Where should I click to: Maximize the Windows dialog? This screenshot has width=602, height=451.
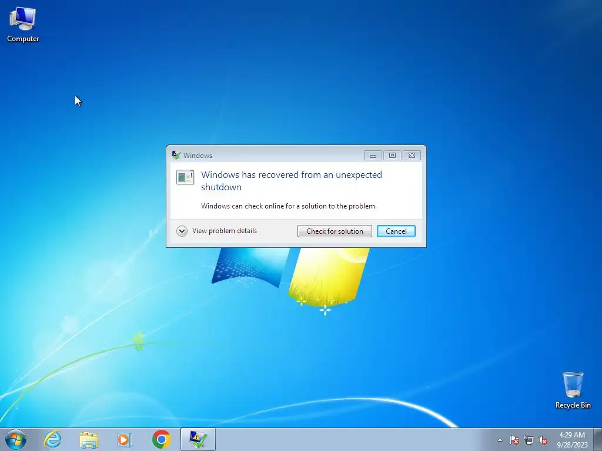pos(392,155)
